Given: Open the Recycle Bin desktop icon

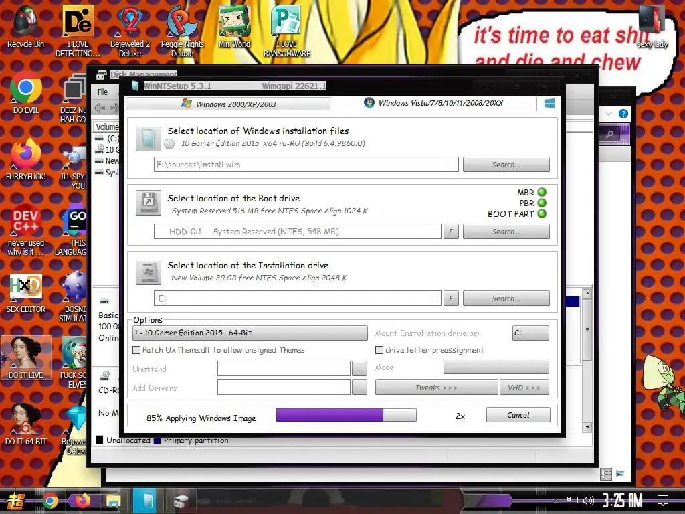Looking at the screenshot, I should (25, 27).
